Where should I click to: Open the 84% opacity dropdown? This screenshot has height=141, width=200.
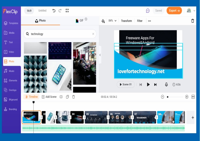pos(112,21)
